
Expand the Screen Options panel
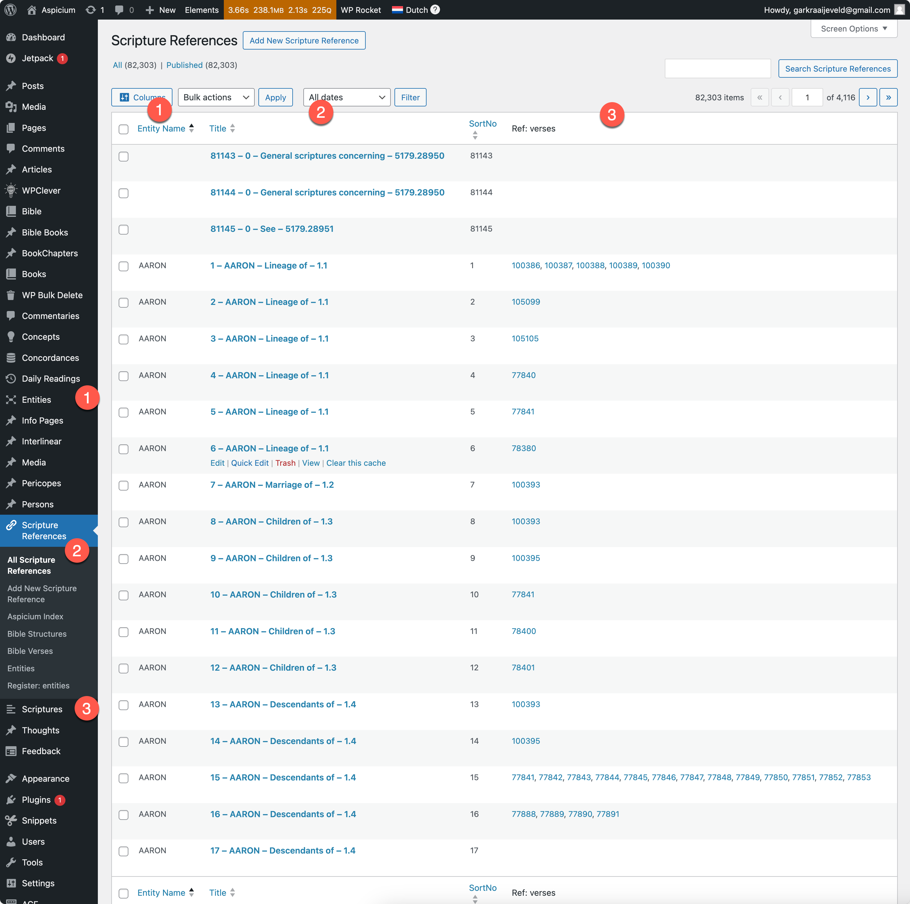pyautogui.click(x=853, y=29)
